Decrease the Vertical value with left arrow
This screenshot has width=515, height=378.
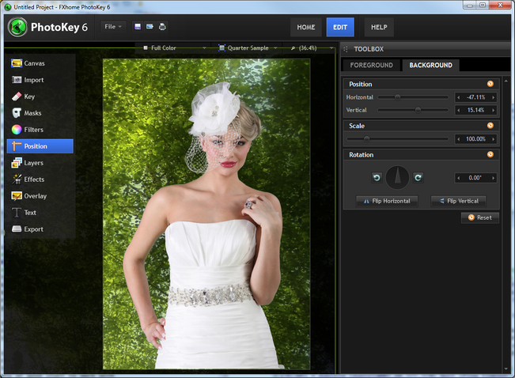459,110
